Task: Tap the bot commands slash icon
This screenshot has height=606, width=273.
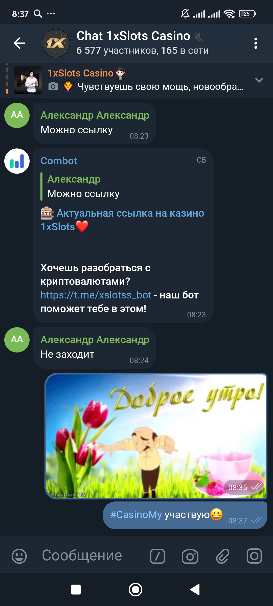Action: pyautogui.click(x=157, y=556)
